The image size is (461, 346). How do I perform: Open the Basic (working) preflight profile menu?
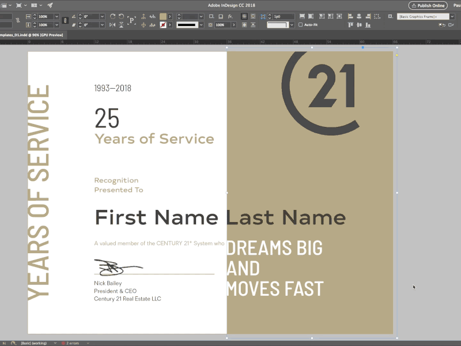[34, 342]
